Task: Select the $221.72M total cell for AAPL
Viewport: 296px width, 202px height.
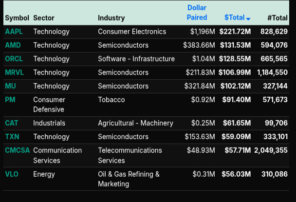Action: (235, 32)
